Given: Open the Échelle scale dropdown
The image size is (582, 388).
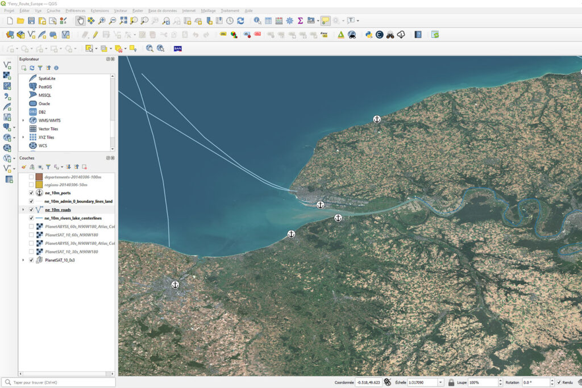Looking at the screenshot, I should coord(441,383).
